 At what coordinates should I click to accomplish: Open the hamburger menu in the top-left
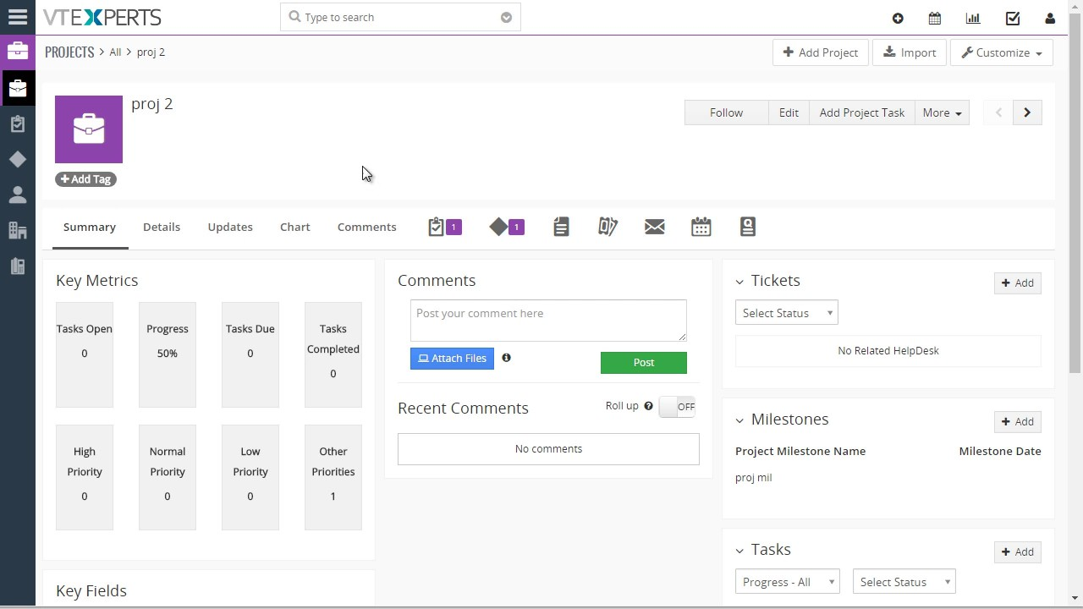tap(18, 17)
